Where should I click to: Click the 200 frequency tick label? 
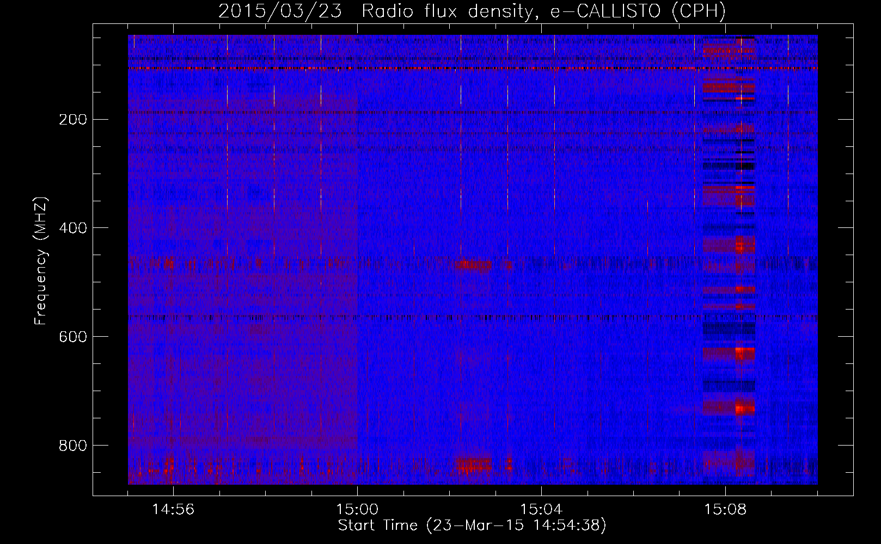(73, 120)
